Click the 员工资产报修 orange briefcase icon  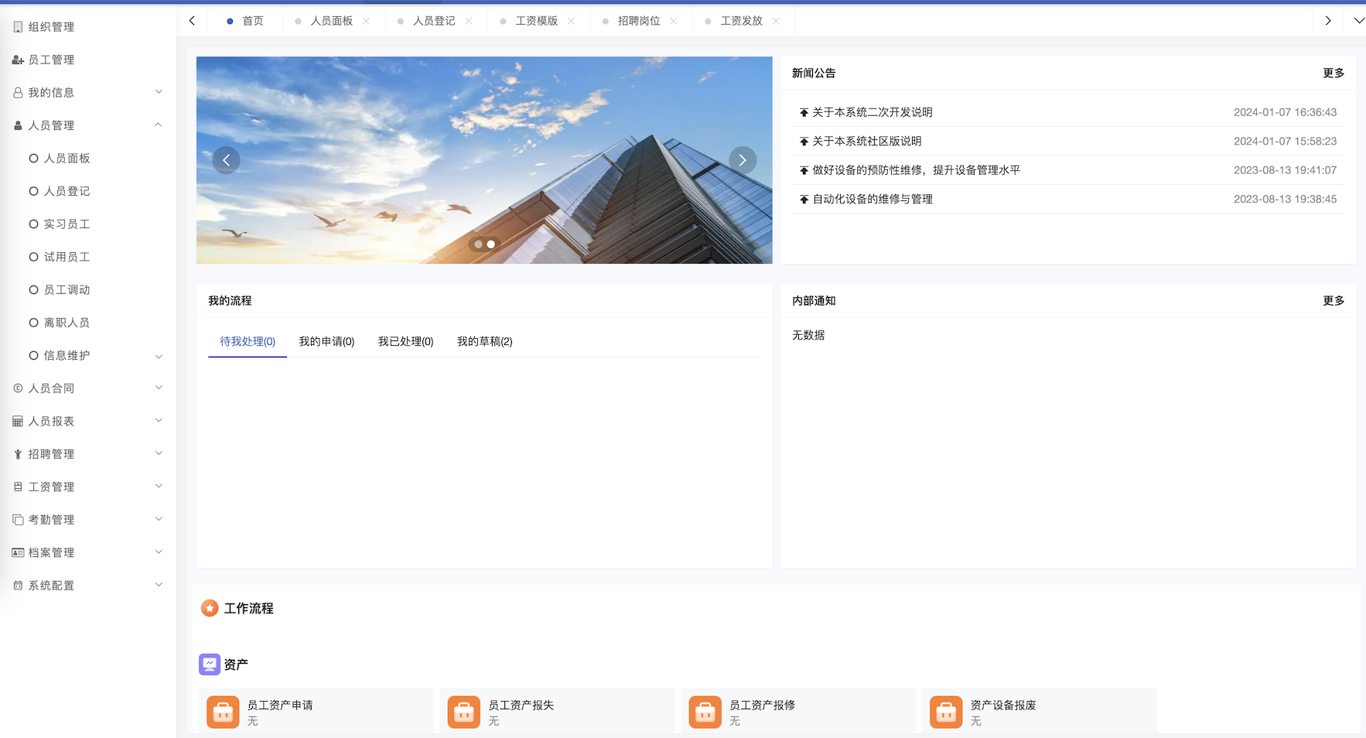pyautogui.click(x=705, y=712)
